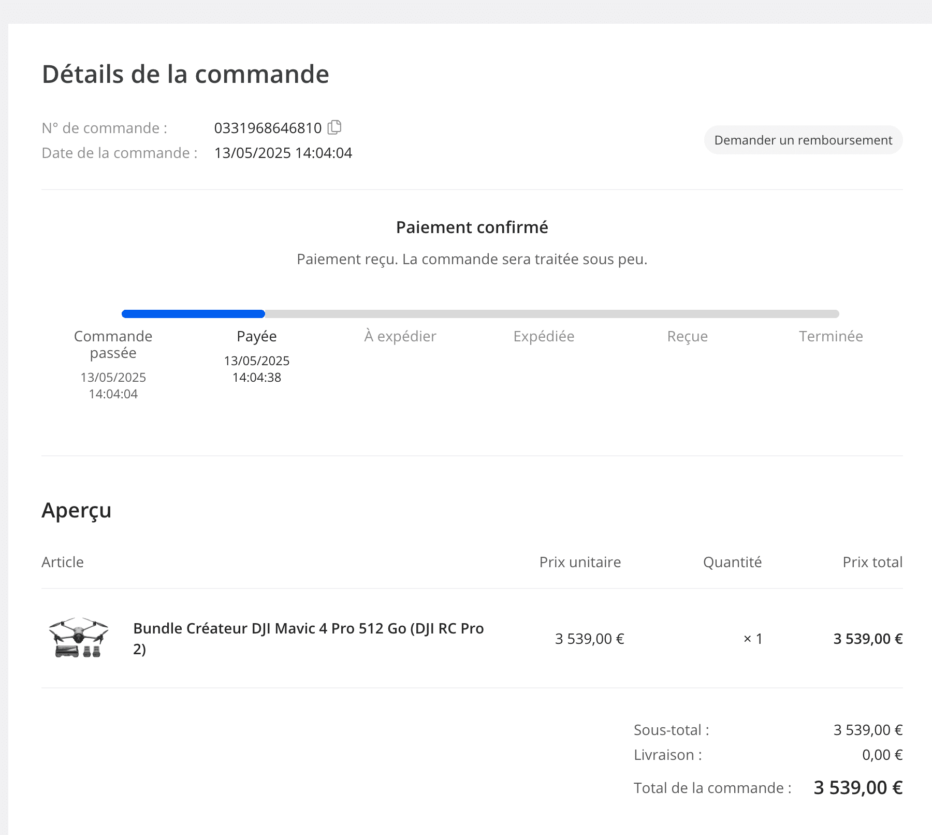Screen dimensions: 932x835
Task: Click the blue order progress bar segment
Action: pos(193,313)
